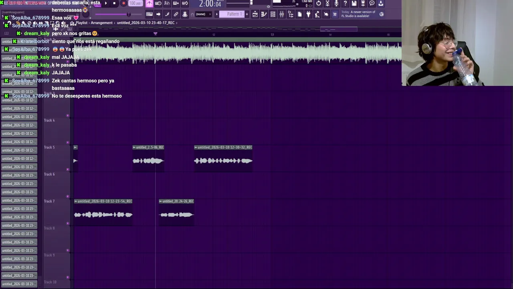Click the touch controller hand icon
This screenshot has height=289, width=513.
pyautogui.click(x=326, y=14)
